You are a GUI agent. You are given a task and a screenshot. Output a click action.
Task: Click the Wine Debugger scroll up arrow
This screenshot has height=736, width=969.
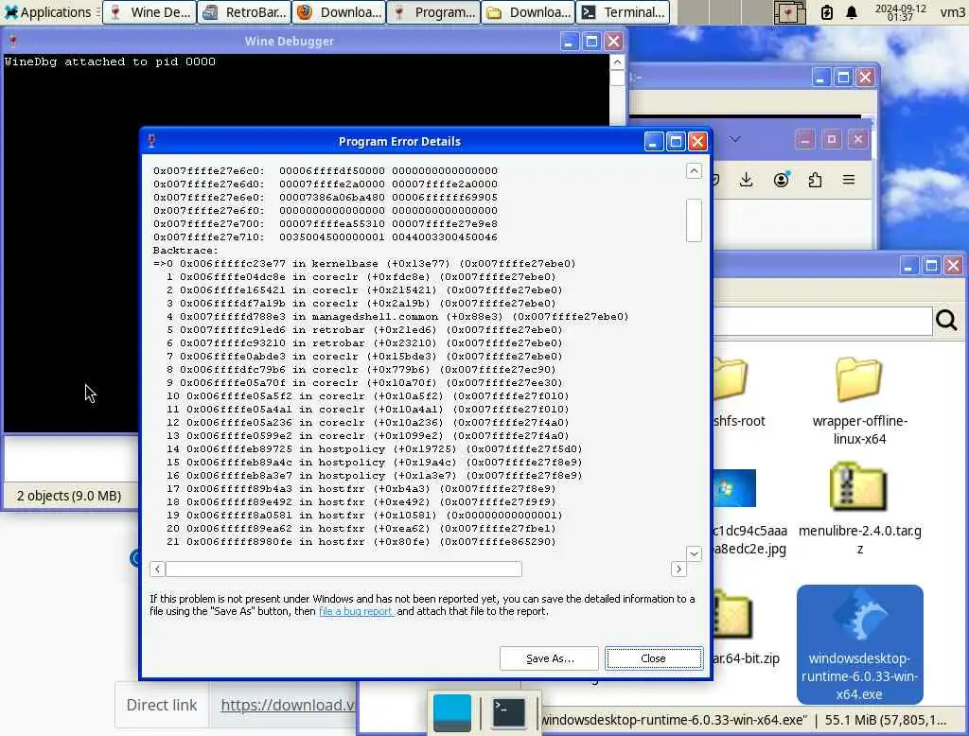(617, 62)
